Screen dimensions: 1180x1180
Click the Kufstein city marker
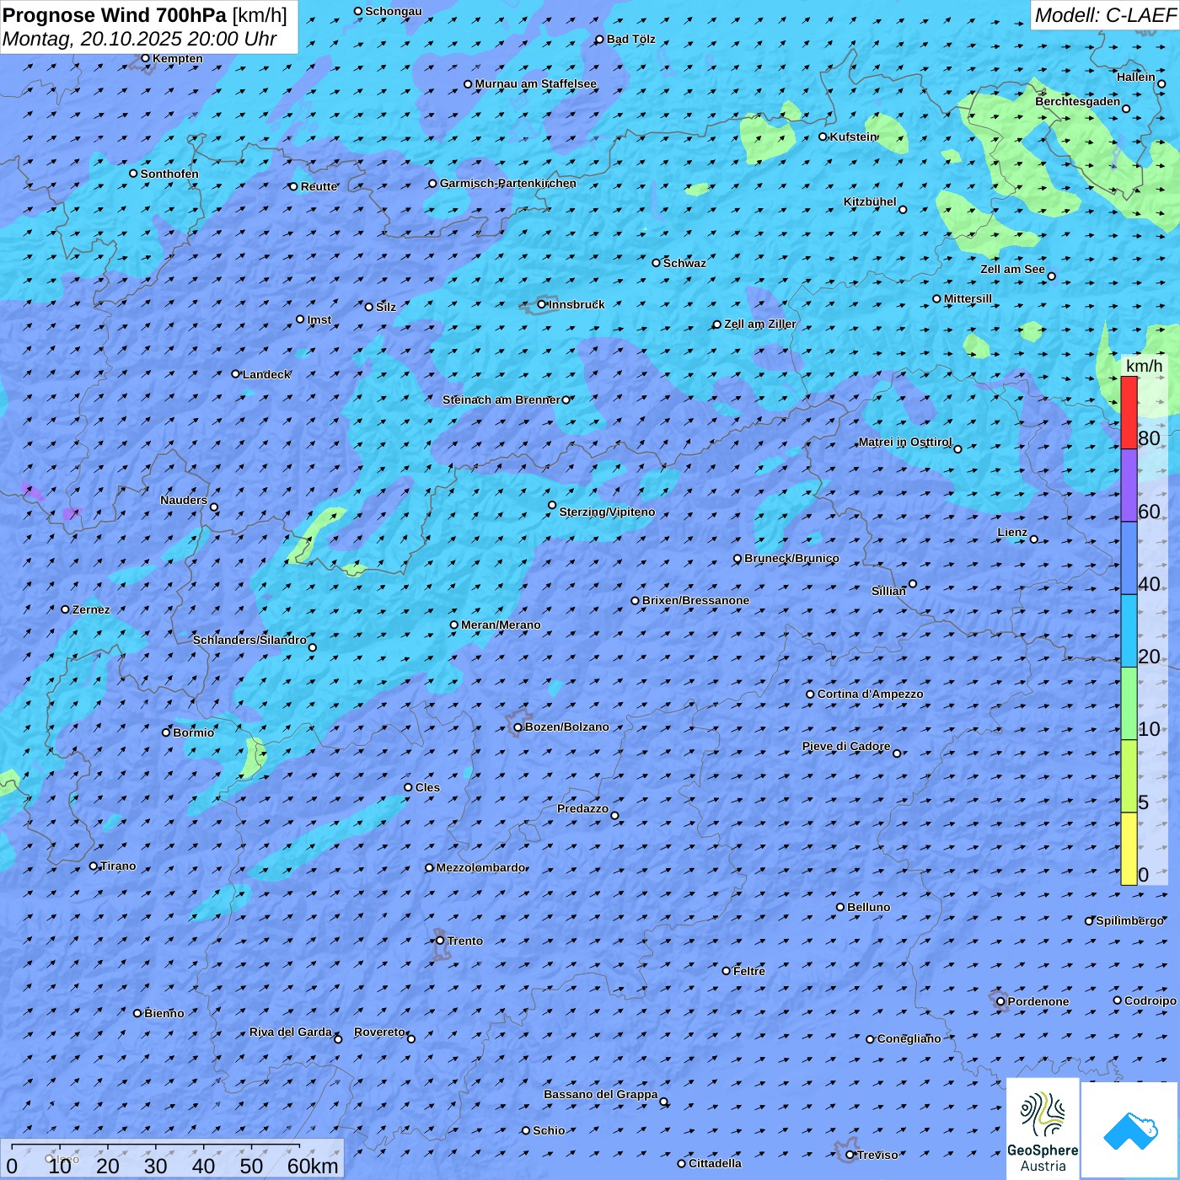coord(823,137)
